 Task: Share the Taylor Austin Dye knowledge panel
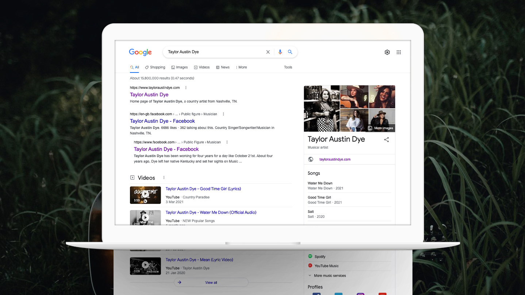pos(386,140)
